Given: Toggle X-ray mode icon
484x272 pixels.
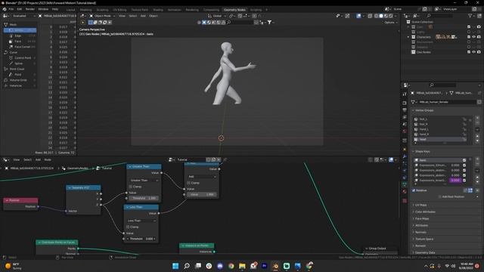Looking at the screenshot, I should click(x=370, y=16).
